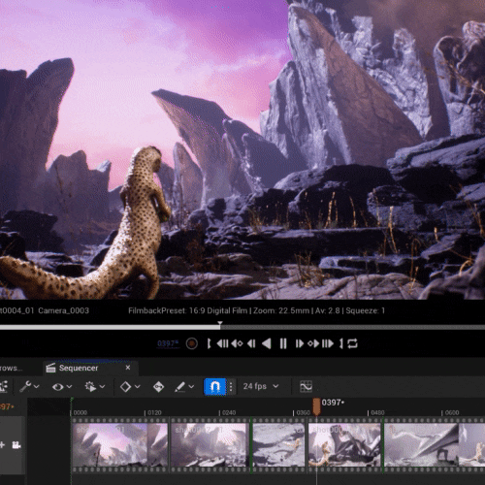485x485 pixels.
Task: Expand the 24 fps frame rate dropdown
Action: tap(261, 386)
